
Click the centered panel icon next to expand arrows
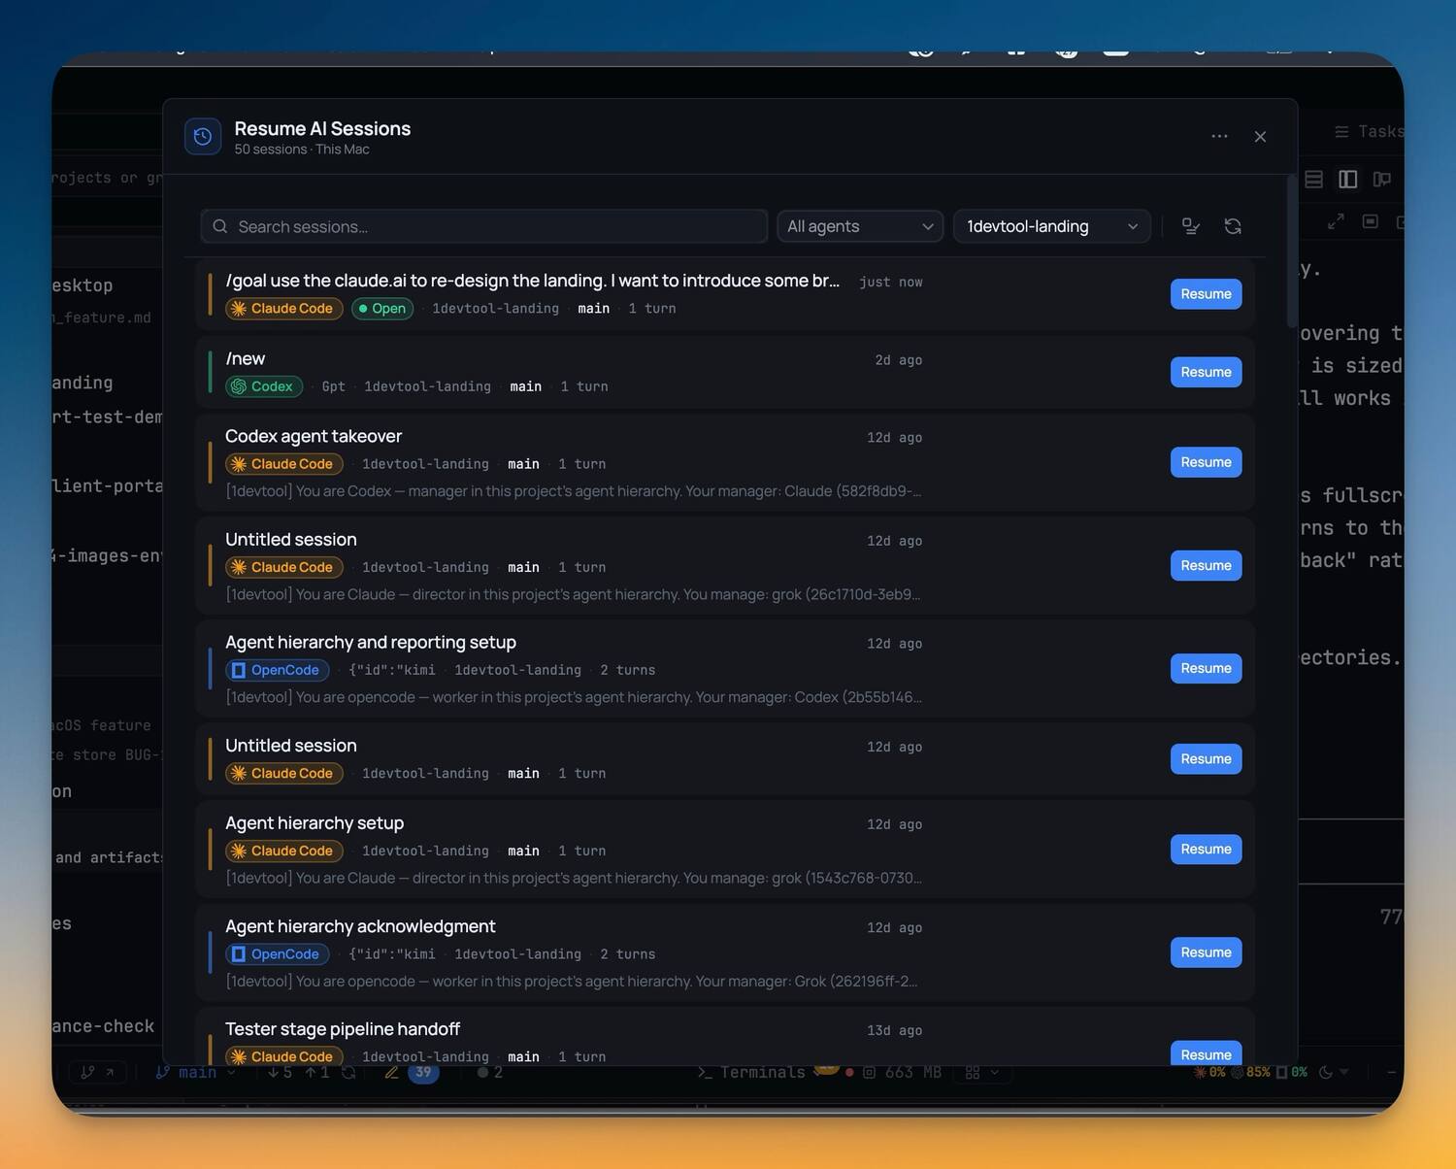(x=1370, y=222)
